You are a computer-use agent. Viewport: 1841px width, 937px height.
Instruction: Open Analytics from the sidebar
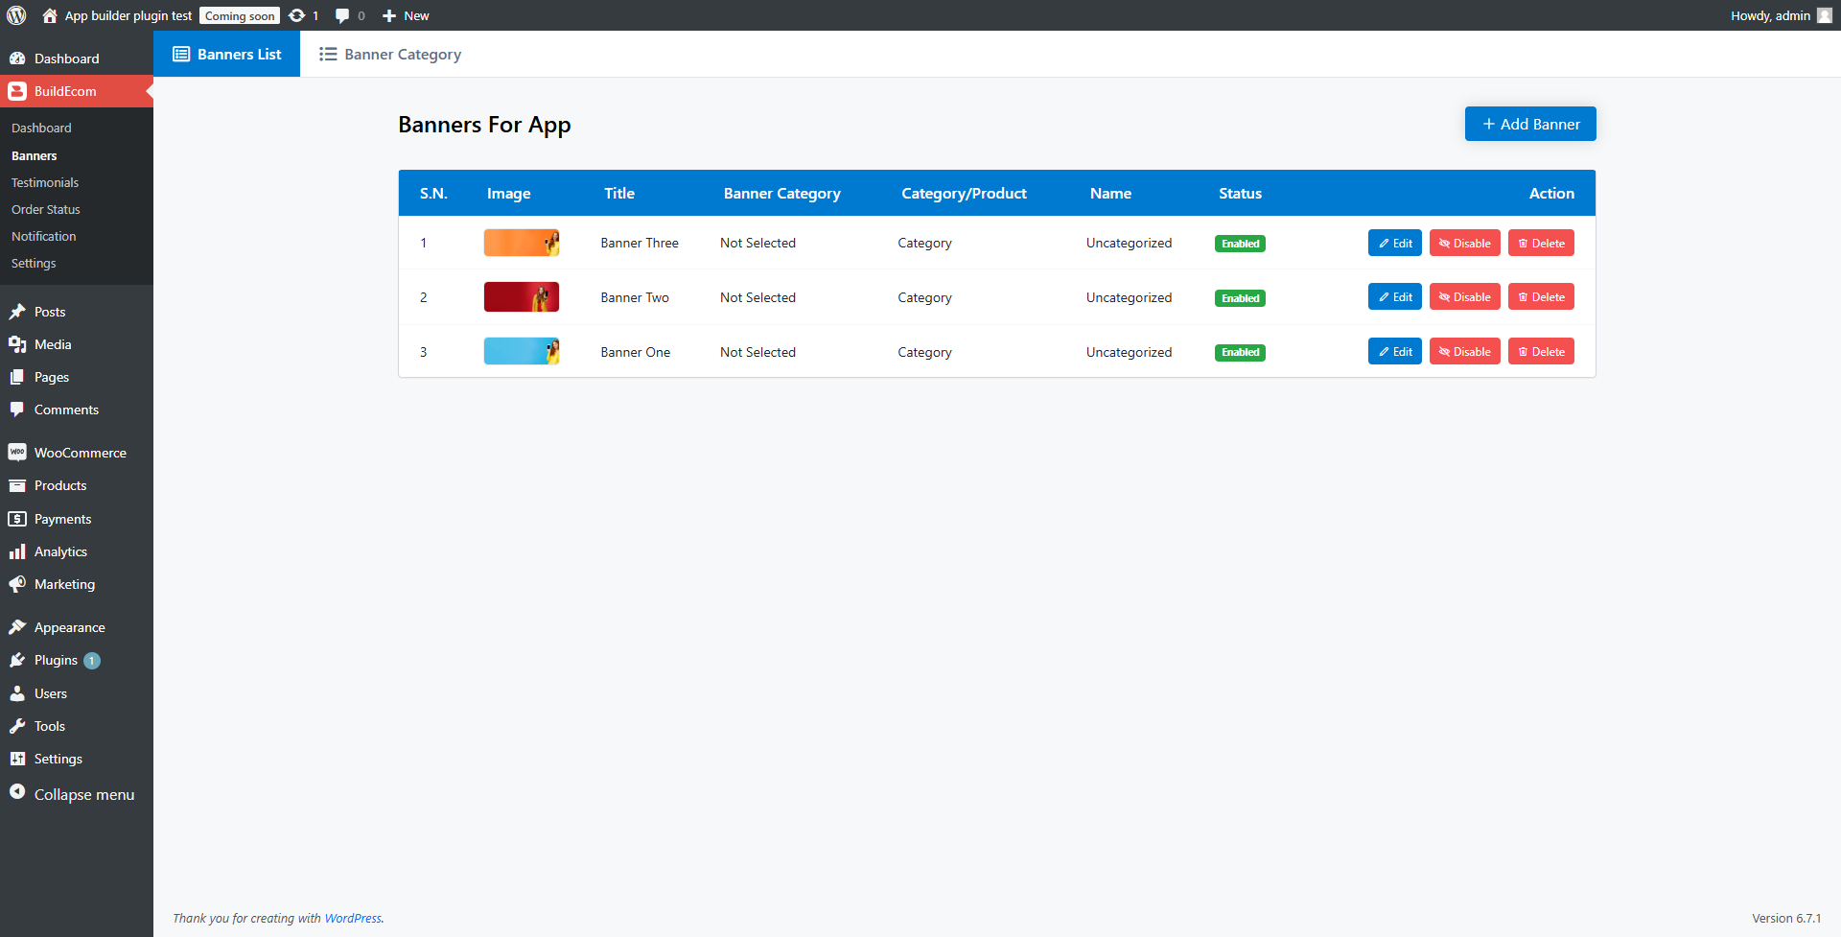[60, 551]
